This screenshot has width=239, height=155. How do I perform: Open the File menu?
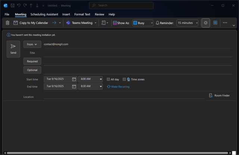[x=7, y=14]
